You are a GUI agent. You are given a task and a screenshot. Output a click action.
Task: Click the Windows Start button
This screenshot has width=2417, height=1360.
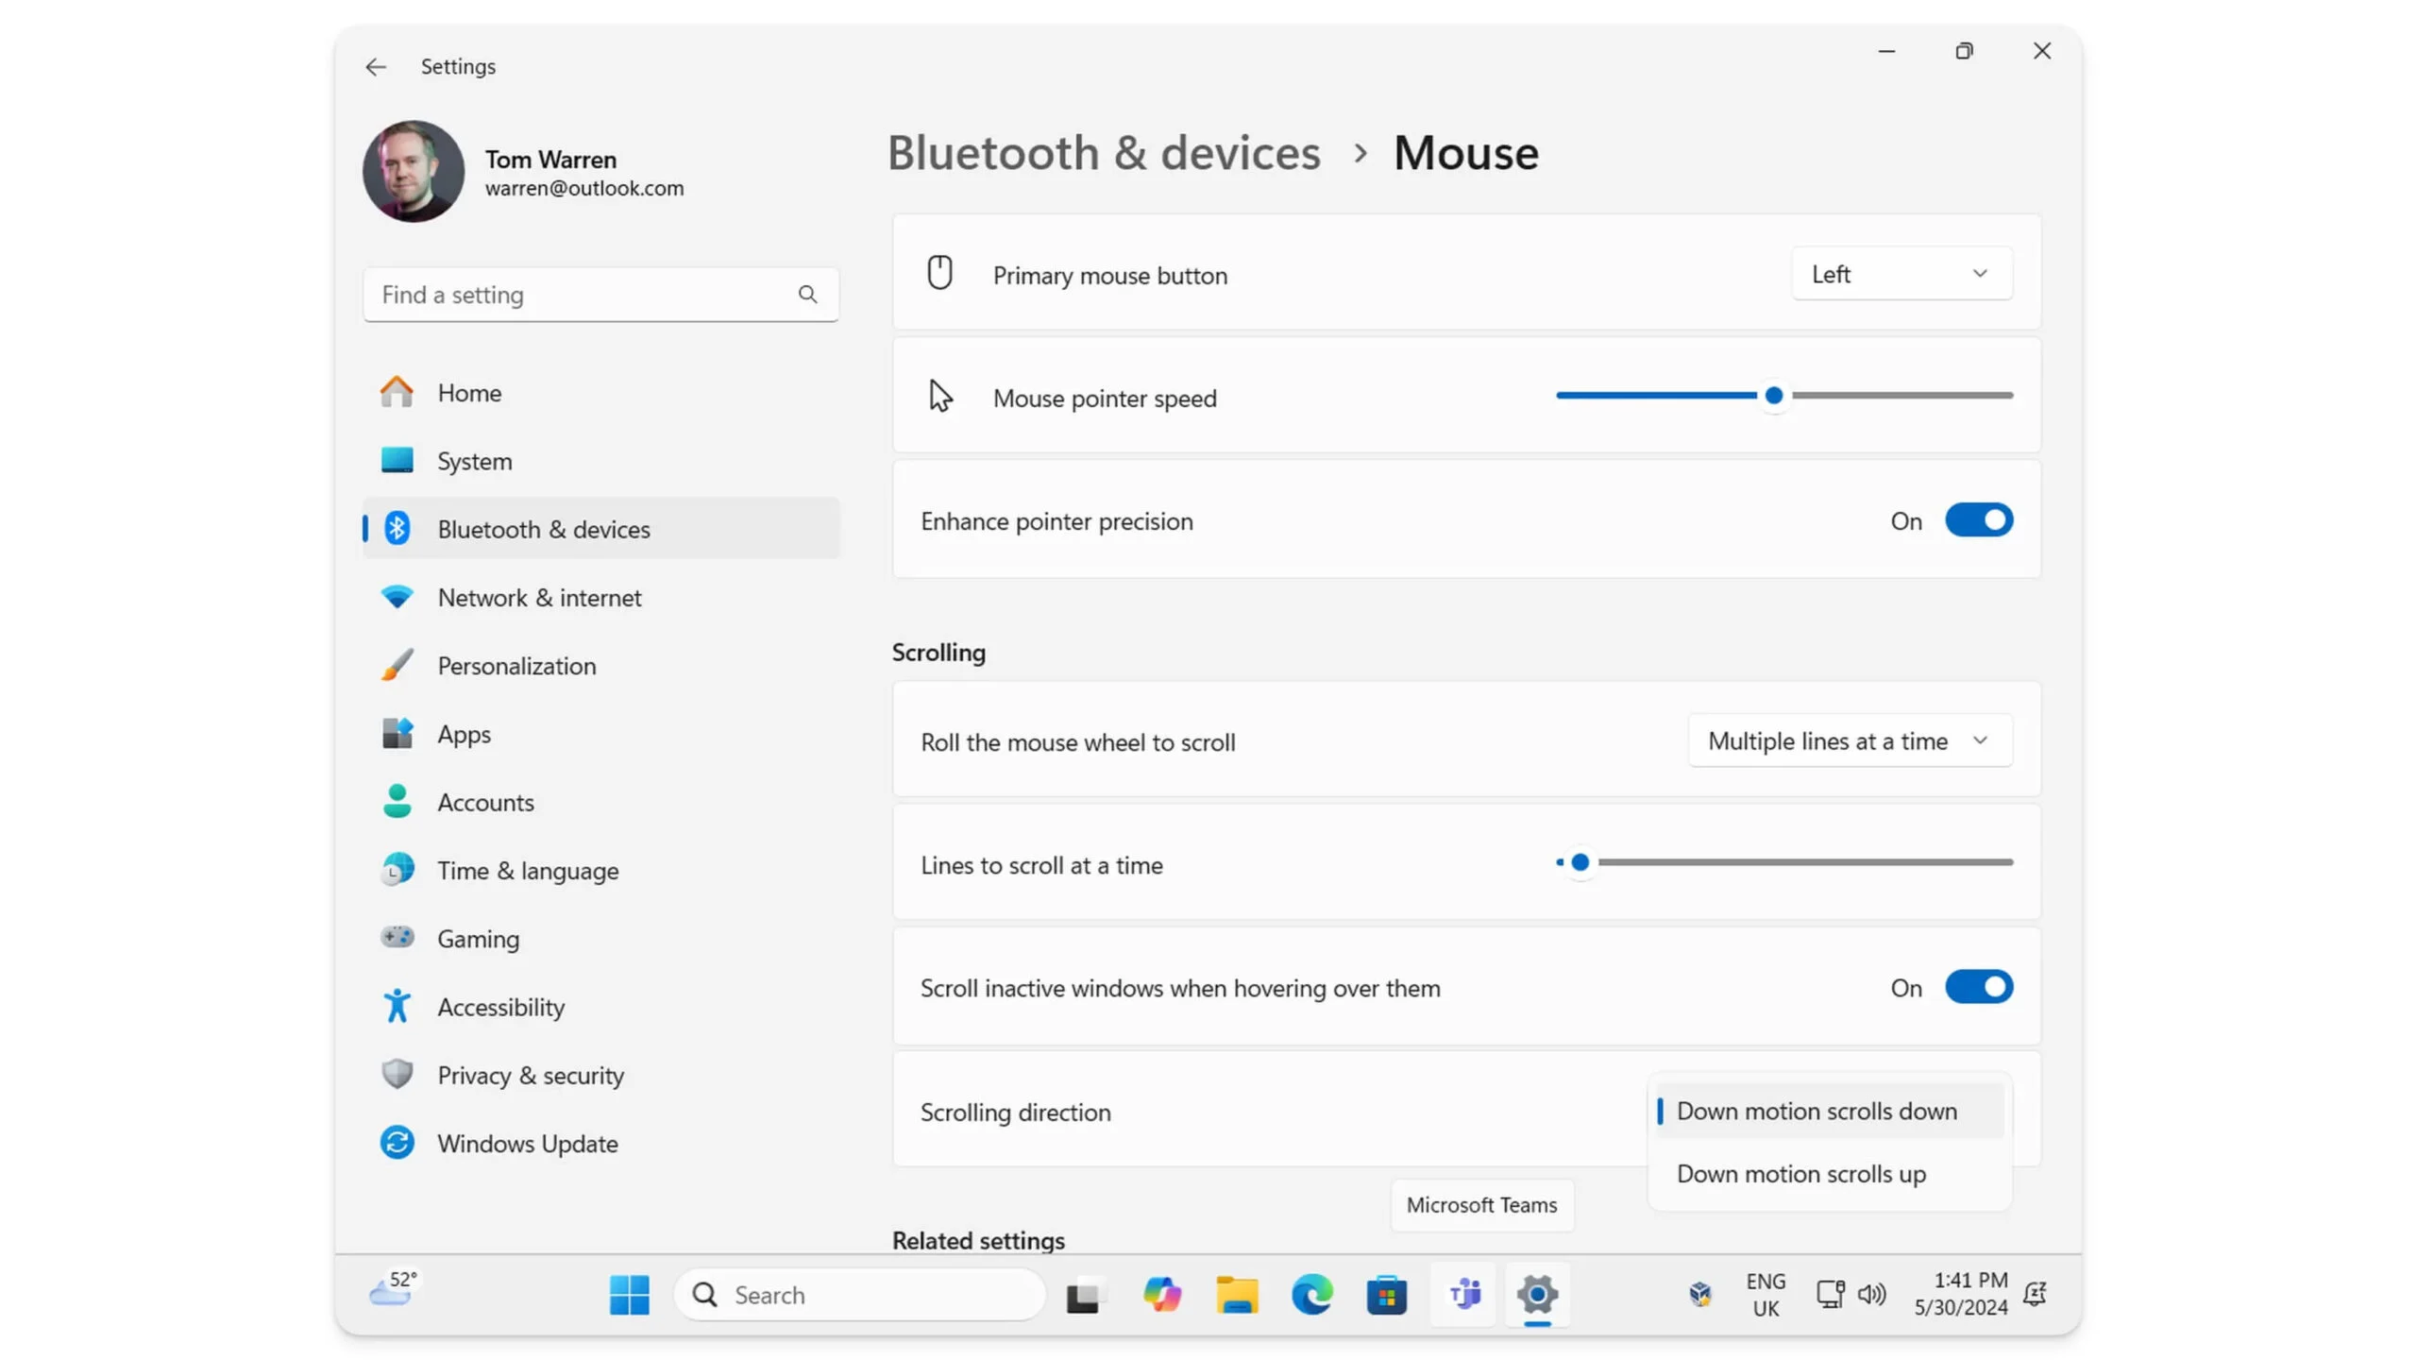coord(629,1295)
